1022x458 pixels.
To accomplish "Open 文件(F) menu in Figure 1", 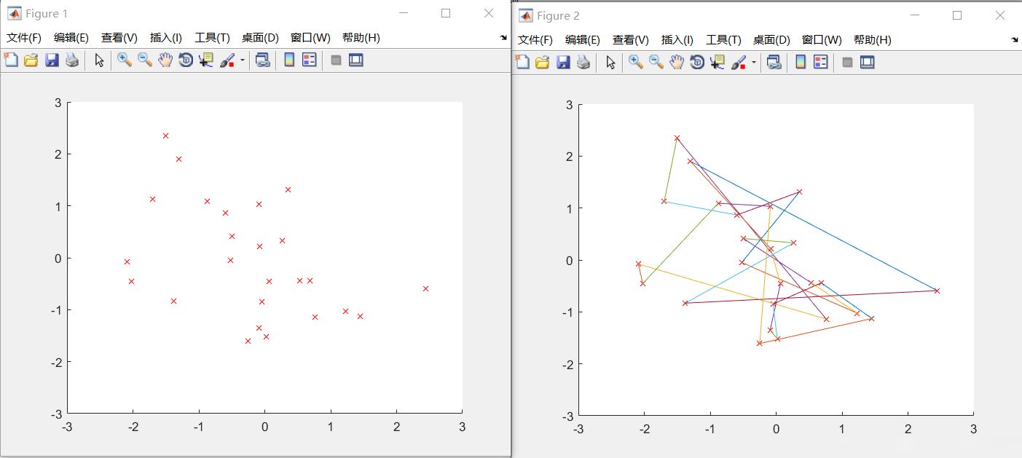I will pos(24,38).
